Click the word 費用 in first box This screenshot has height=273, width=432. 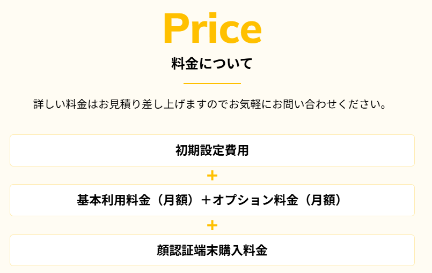(x=237, y=150)
